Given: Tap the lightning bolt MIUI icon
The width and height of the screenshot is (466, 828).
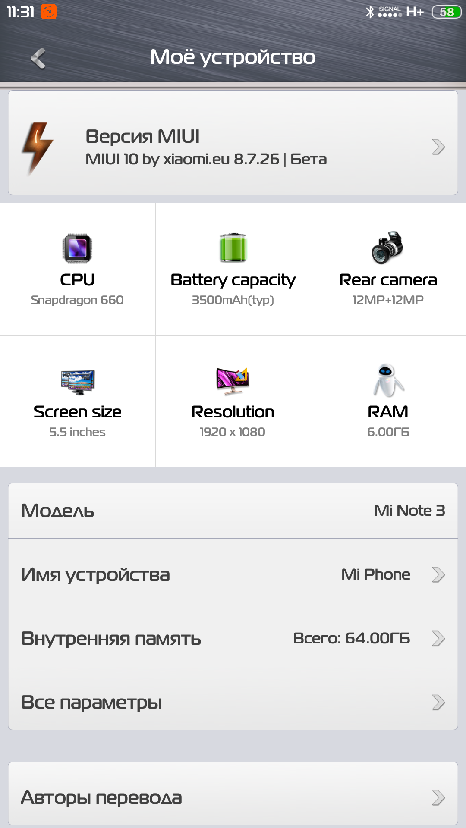Looking at the screenshot, I should [38, 148].
